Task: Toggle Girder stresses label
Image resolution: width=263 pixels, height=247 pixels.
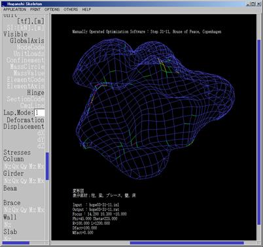Action: [14, 174]
